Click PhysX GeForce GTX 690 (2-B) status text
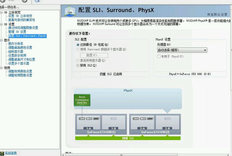Screen dimensions: 232x156 tap(190, 74)
